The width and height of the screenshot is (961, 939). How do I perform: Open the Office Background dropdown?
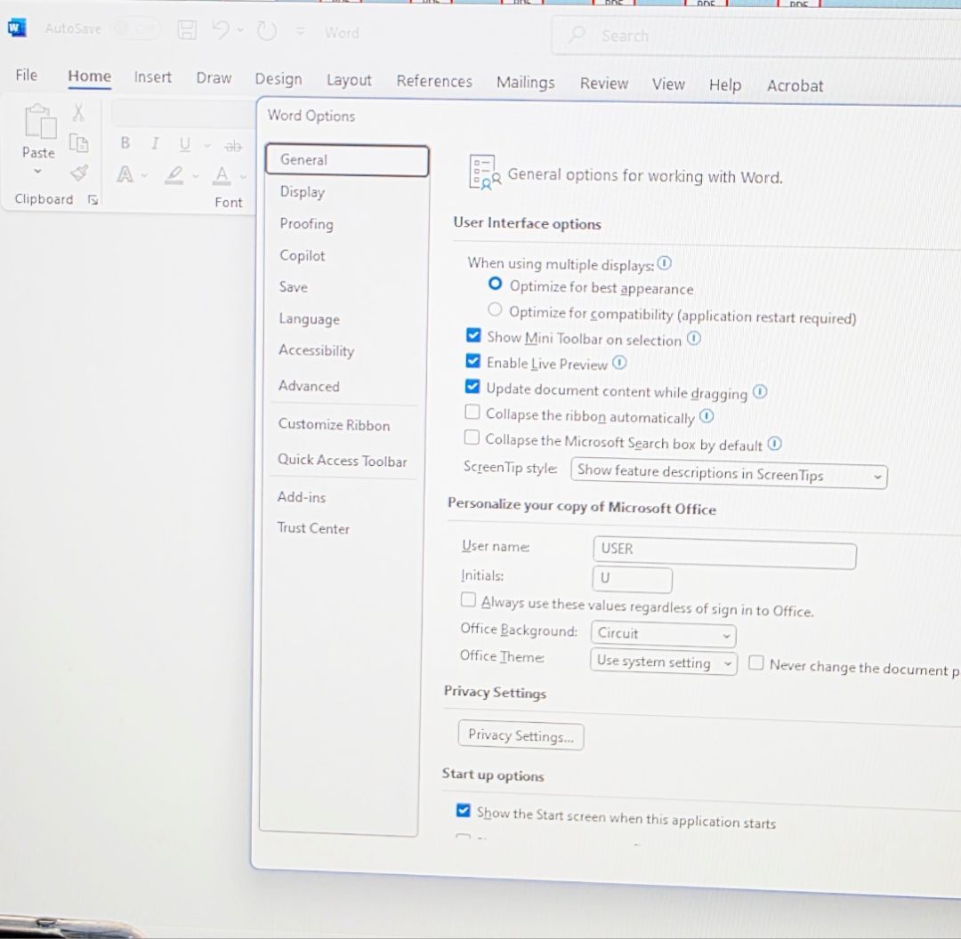click(x=663, y=633)
